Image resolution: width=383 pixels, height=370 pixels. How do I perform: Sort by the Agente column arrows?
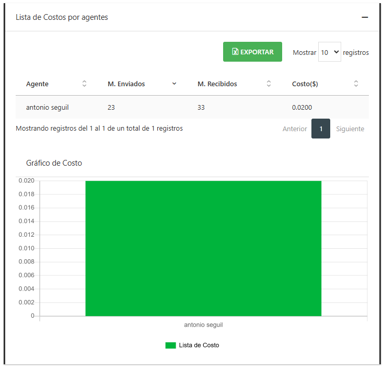click(84, 84)
